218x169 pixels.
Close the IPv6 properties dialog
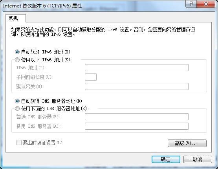(x=206, y=4)
